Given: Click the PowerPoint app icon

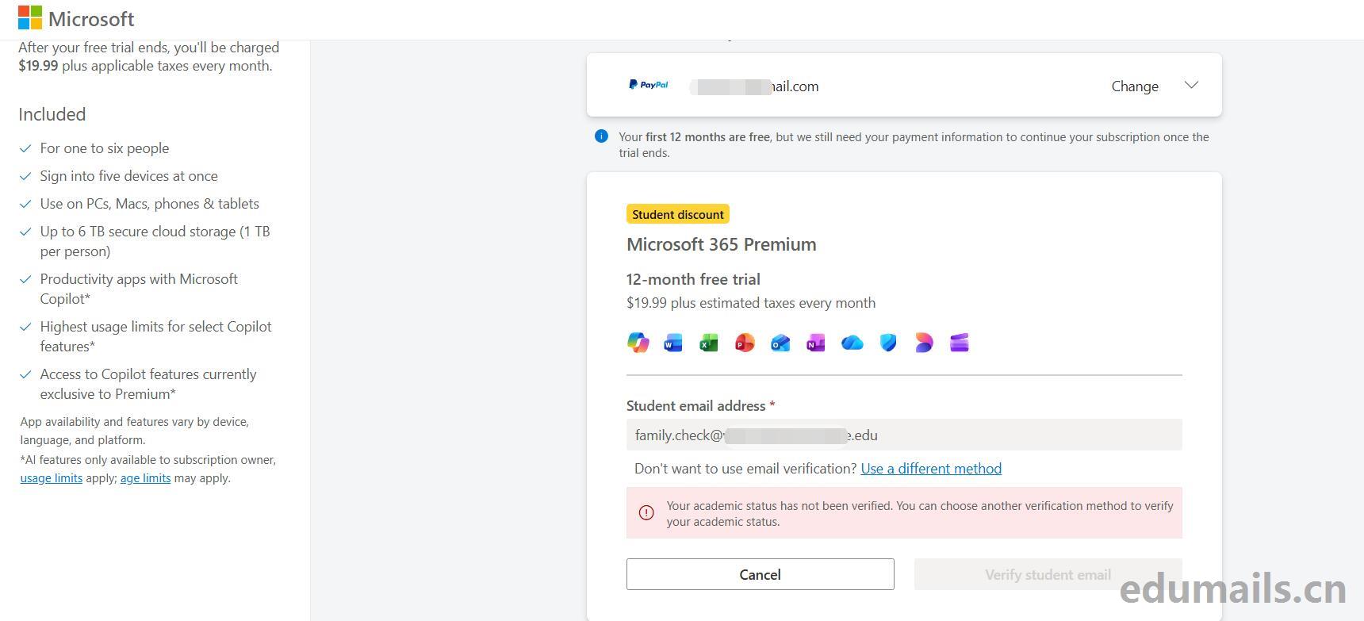Looking at the screenshot, I should (745, 343).
